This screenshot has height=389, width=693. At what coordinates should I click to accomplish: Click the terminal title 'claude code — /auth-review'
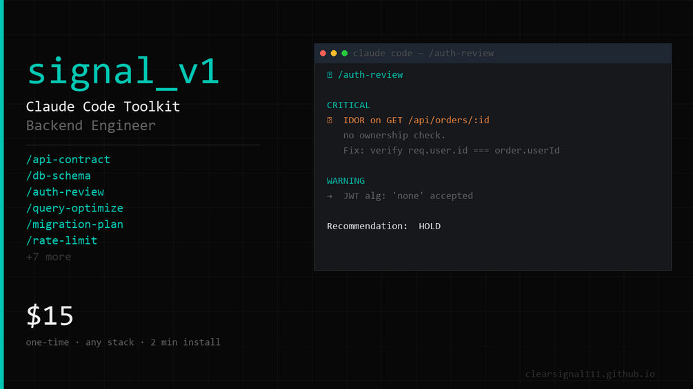point(423,54)
